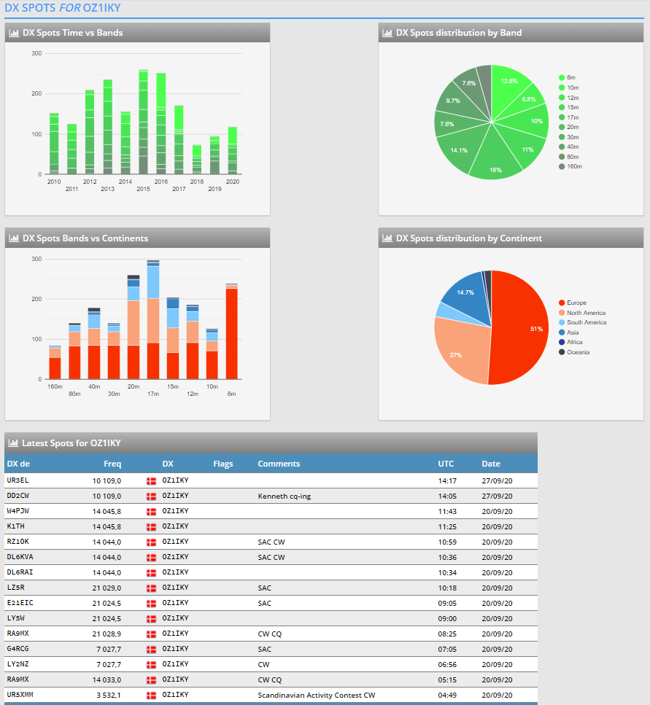Toggle North America in the continent legend
This screenshot has height=705, width=650.
point(586,313)
